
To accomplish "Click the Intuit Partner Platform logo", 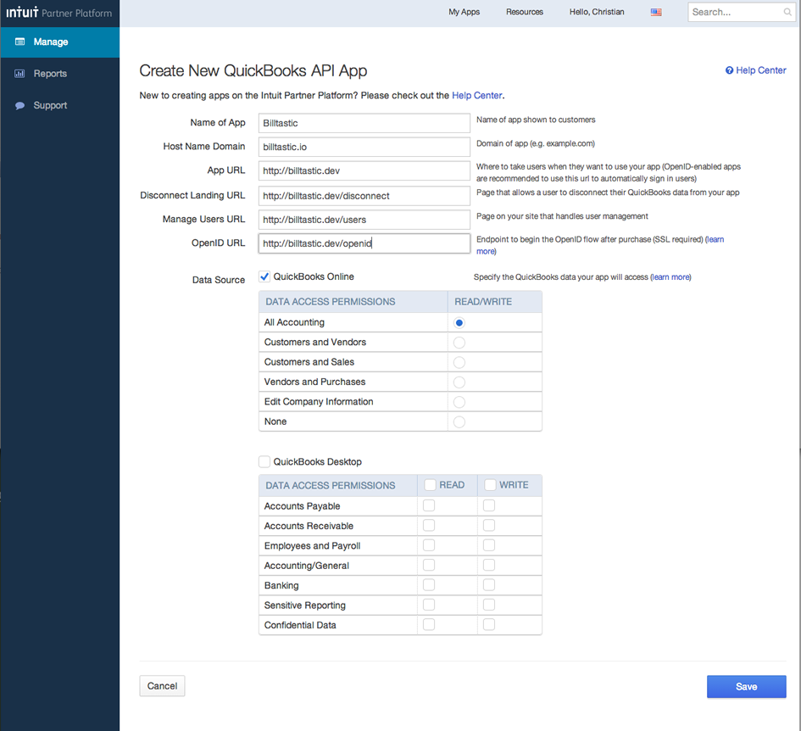I will pos(58,13).
